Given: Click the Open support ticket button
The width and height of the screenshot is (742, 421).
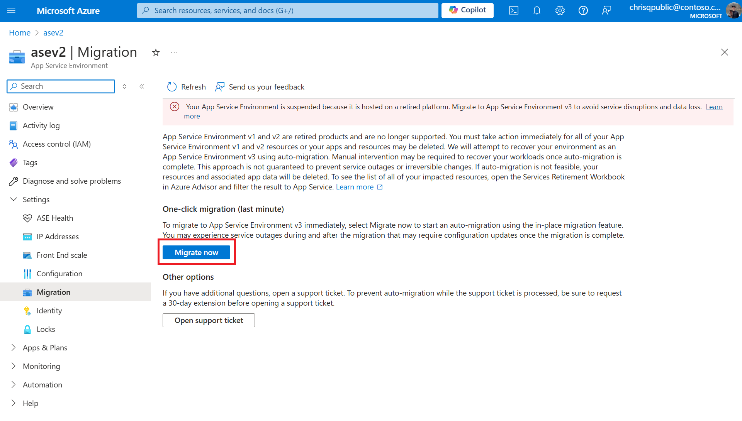Looking at the screenshot, I should [x=209, y=320].
